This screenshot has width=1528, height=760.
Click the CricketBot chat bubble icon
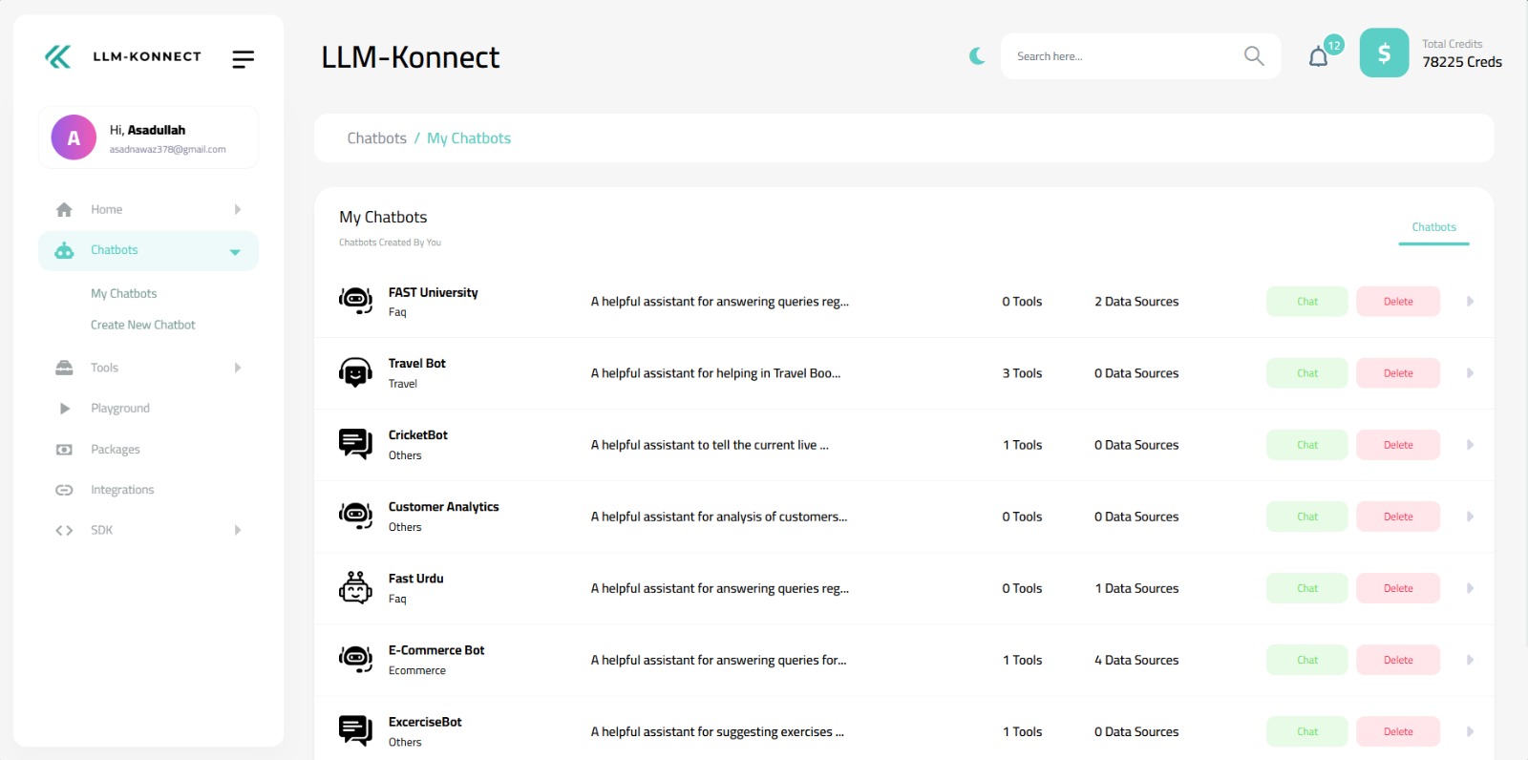point(355,444)
